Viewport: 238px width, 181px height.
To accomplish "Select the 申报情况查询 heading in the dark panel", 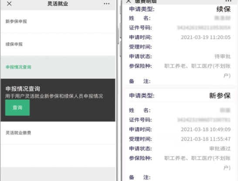I will click(23, 89).
